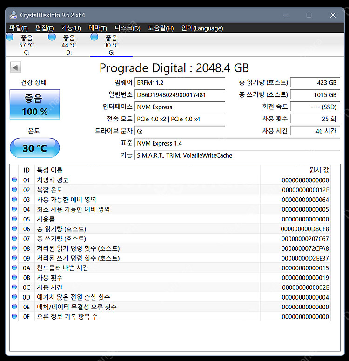Viewport: 349px width, 361px height.
Task: Click status dot of attribute 01 치명적 경고
Action: (14, 180)
